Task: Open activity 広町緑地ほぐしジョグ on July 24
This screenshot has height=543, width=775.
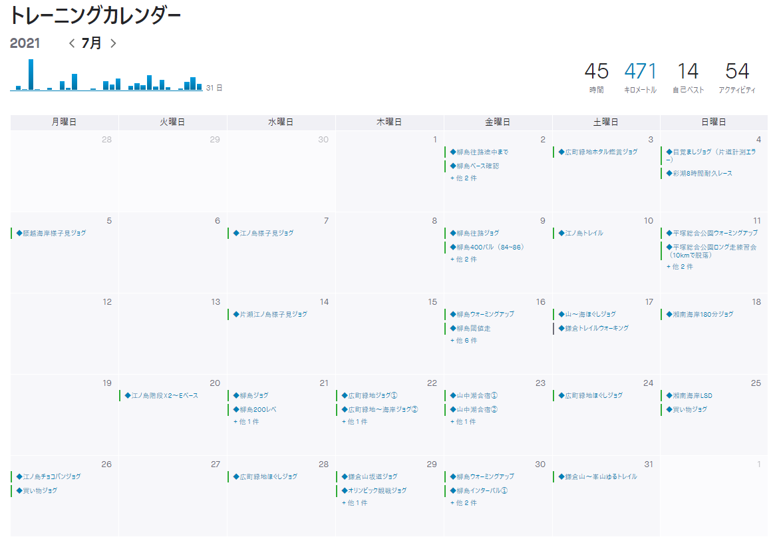Action: pyautogui.click(x=591, y=396)
